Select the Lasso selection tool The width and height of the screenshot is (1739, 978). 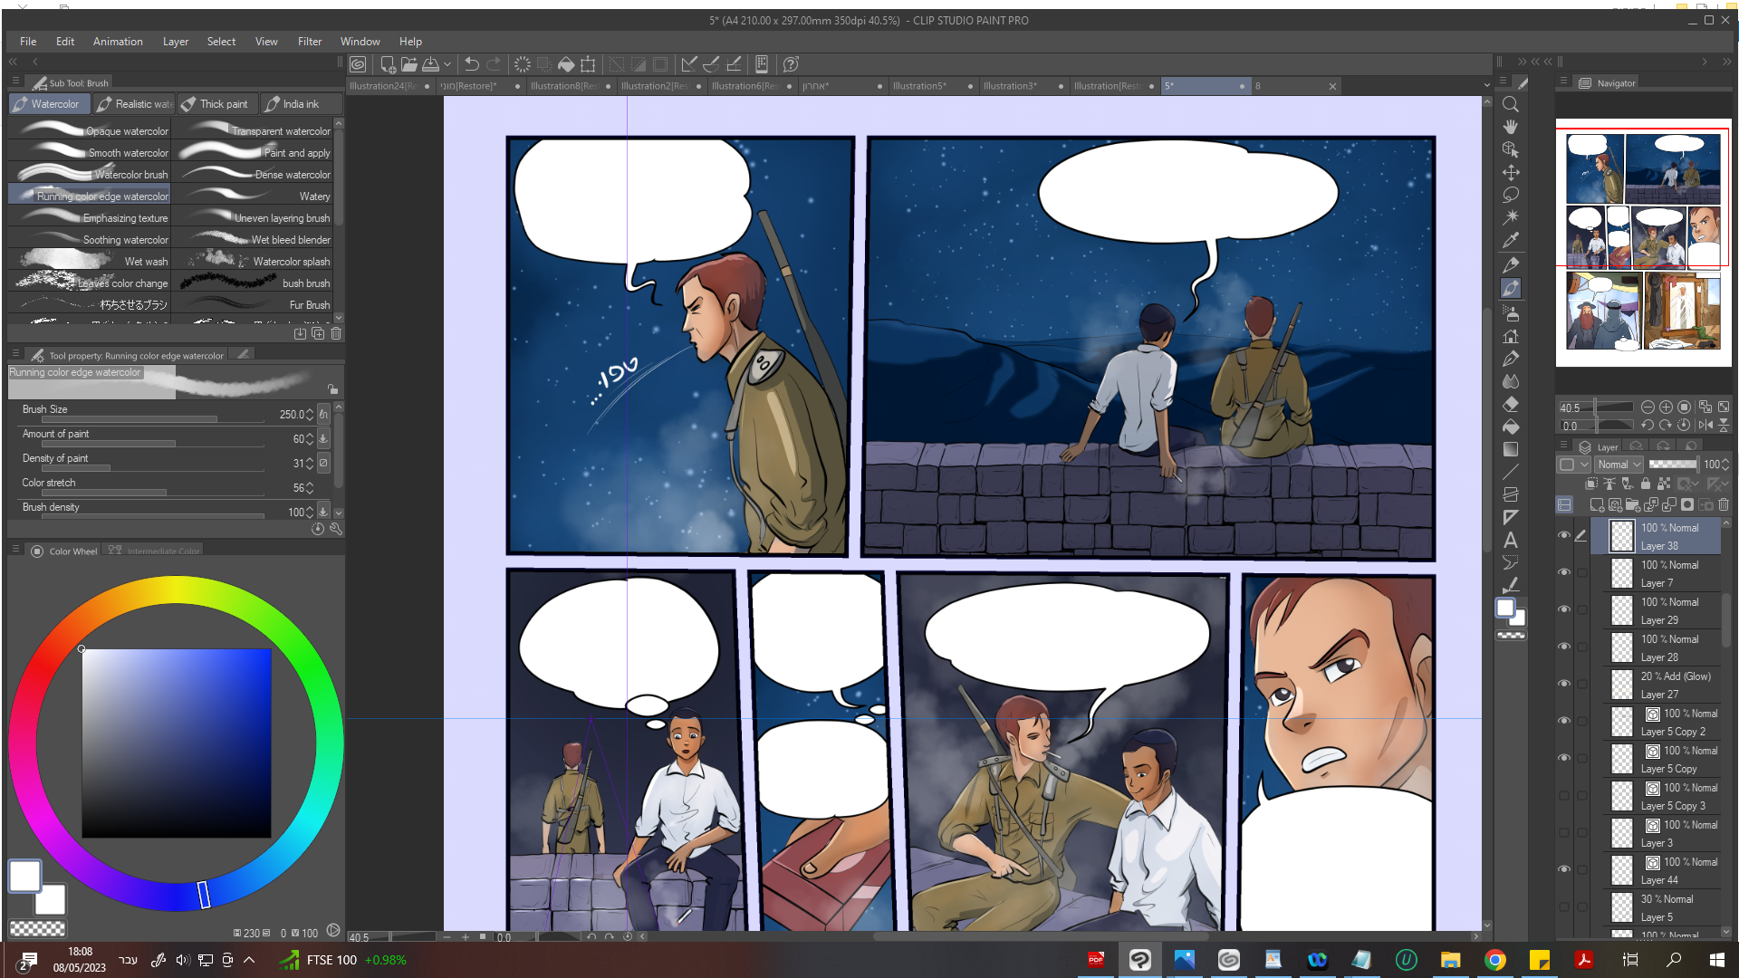(1511, 195)
